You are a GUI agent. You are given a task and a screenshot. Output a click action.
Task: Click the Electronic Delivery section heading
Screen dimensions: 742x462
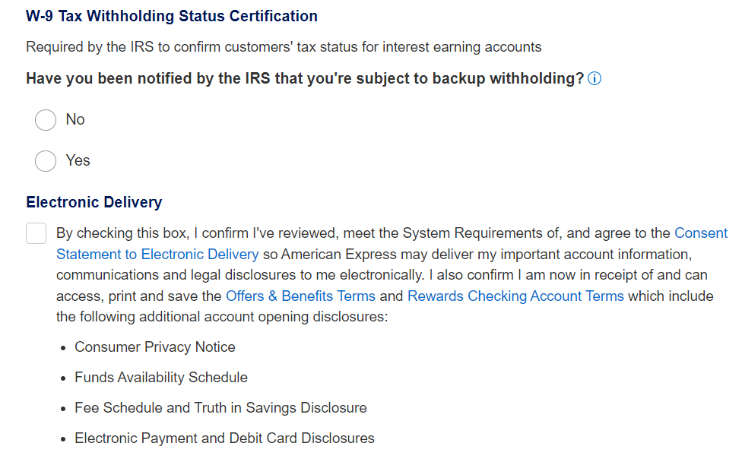[x=94, y=202]
